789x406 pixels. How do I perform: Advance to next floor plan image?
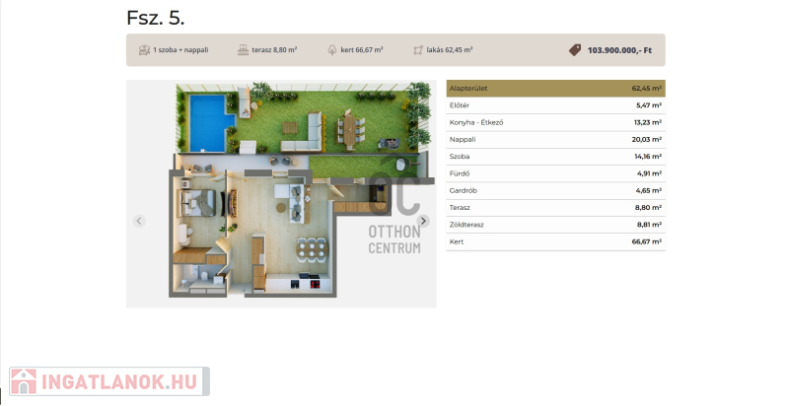(423, 221)
